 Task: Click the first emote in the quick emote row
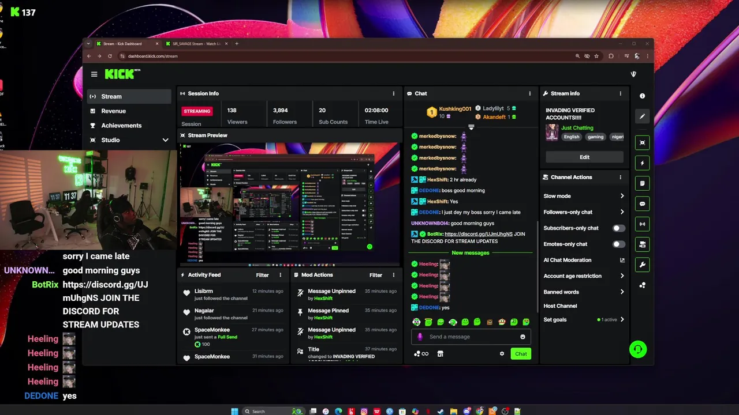click(x=416, y=322)
